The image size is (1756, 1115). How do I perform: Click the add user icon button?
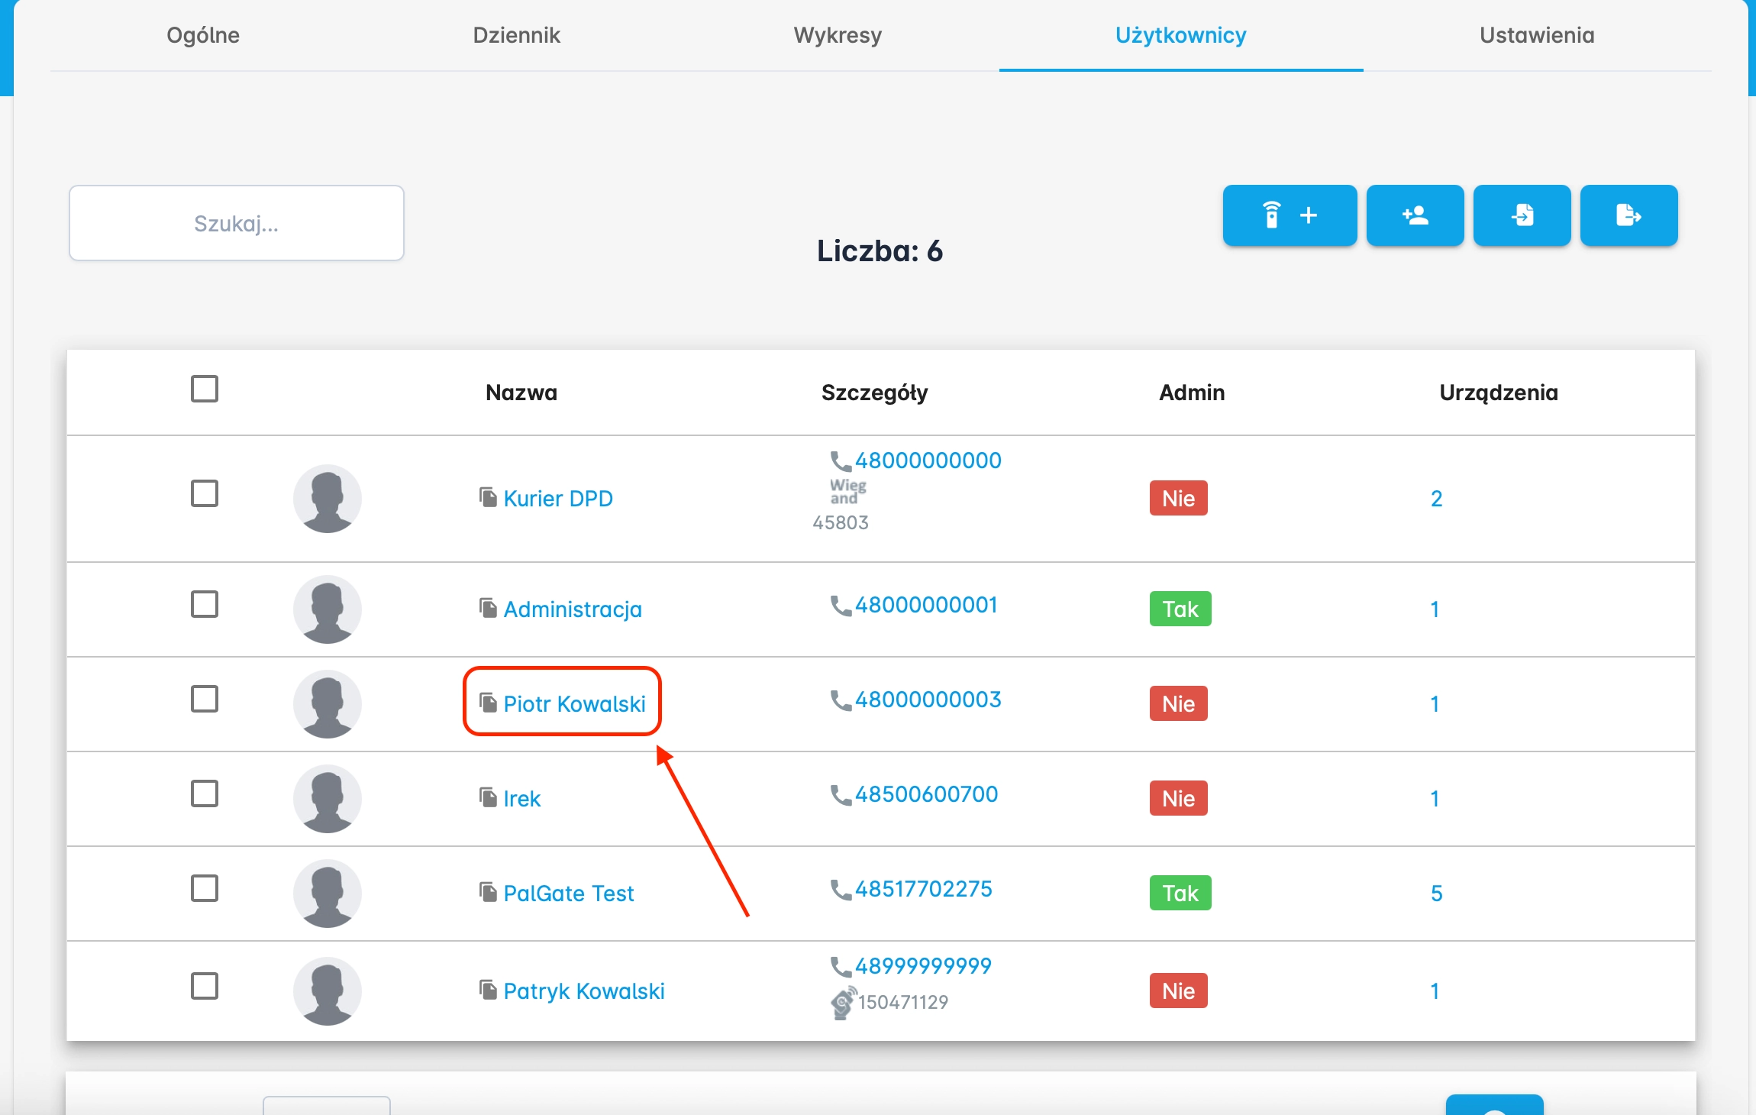1415,215
